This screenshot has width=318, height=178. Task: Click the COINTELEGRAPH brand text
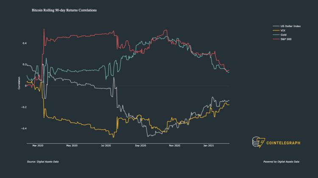click(283, 143)
